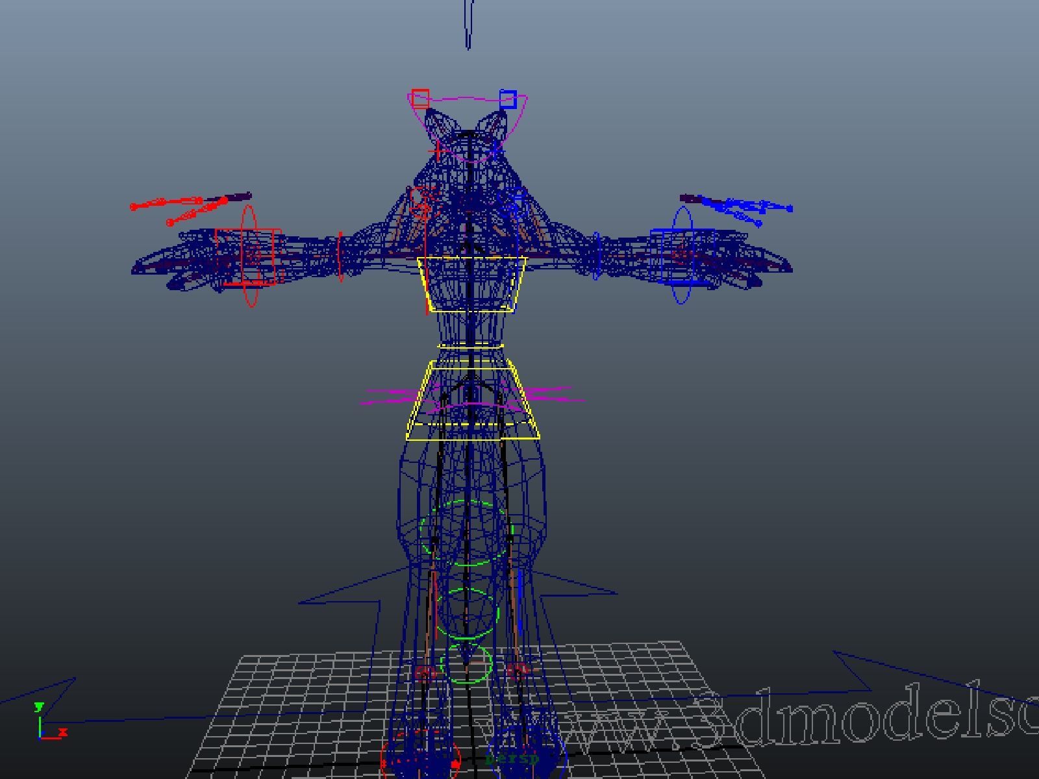Select the large yellow hip control box
Screen dimensions: 1039x779
(x=473, y=400)
